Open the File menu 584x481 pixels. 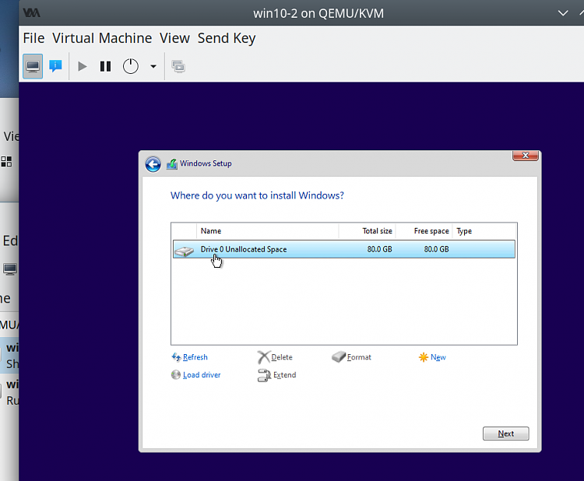tap(34, 38)
